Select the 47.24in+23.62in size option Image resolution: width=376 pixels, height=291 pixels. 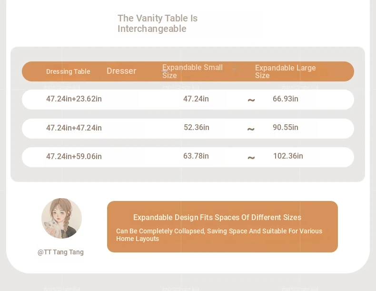pyautogui.click(x=74, y=99)
